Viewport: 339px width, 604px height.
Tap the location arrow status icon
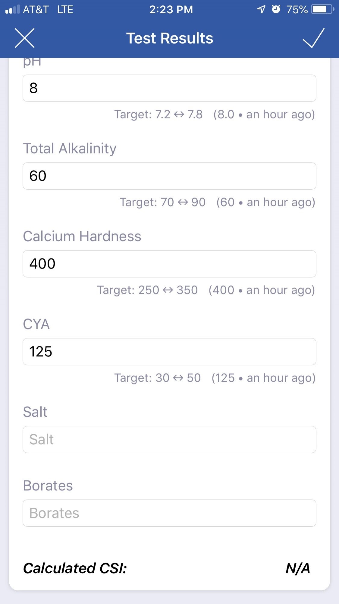pyautogui.click(x=261, y=9)
